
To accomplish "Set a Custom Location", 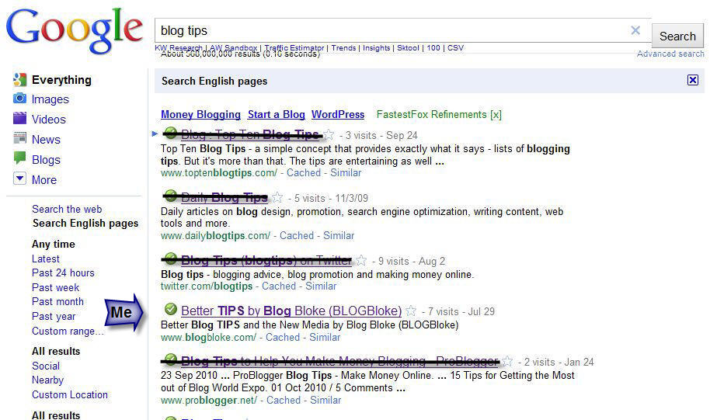I will click(70, 394).
